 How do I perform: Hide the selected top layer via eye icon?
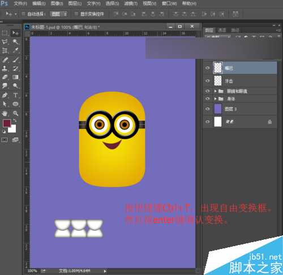pos(208,68)
